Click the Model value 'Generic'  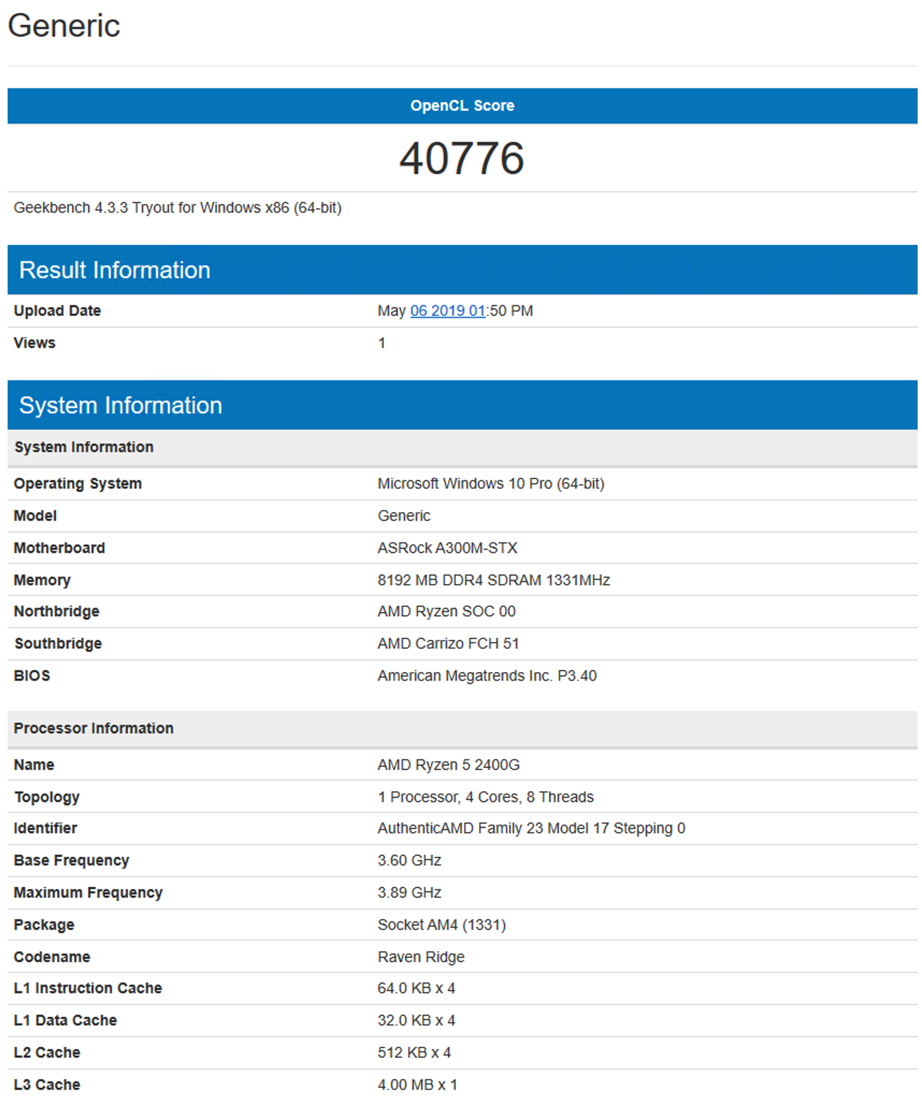(x=404, y=516)
